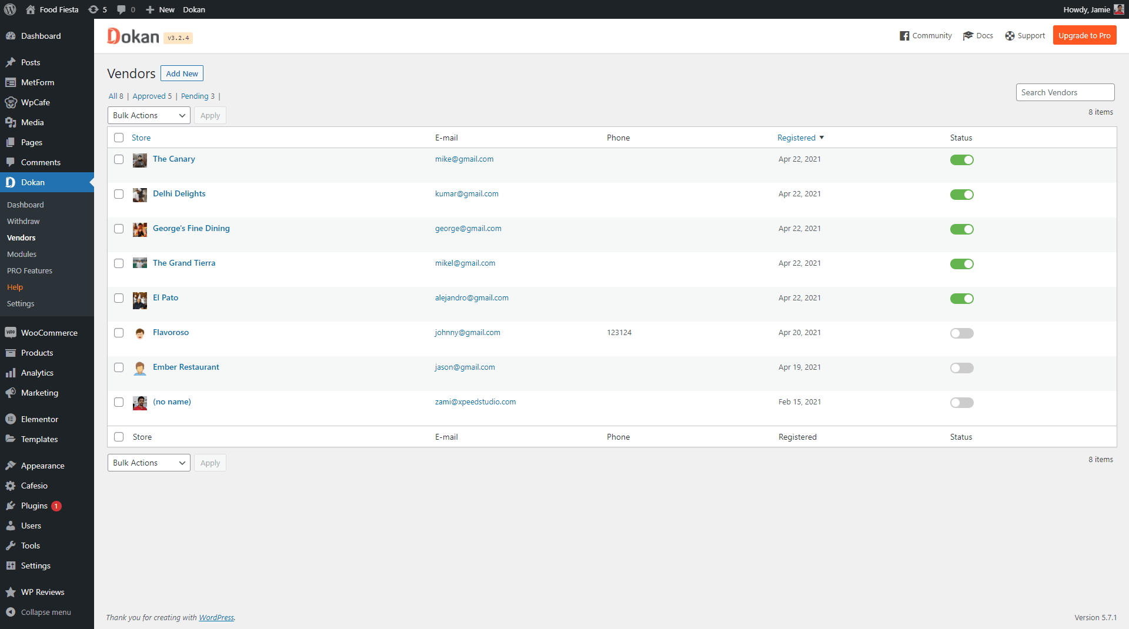
Task: Open Help submenu item under Dokan
Action: pos(15,287)
